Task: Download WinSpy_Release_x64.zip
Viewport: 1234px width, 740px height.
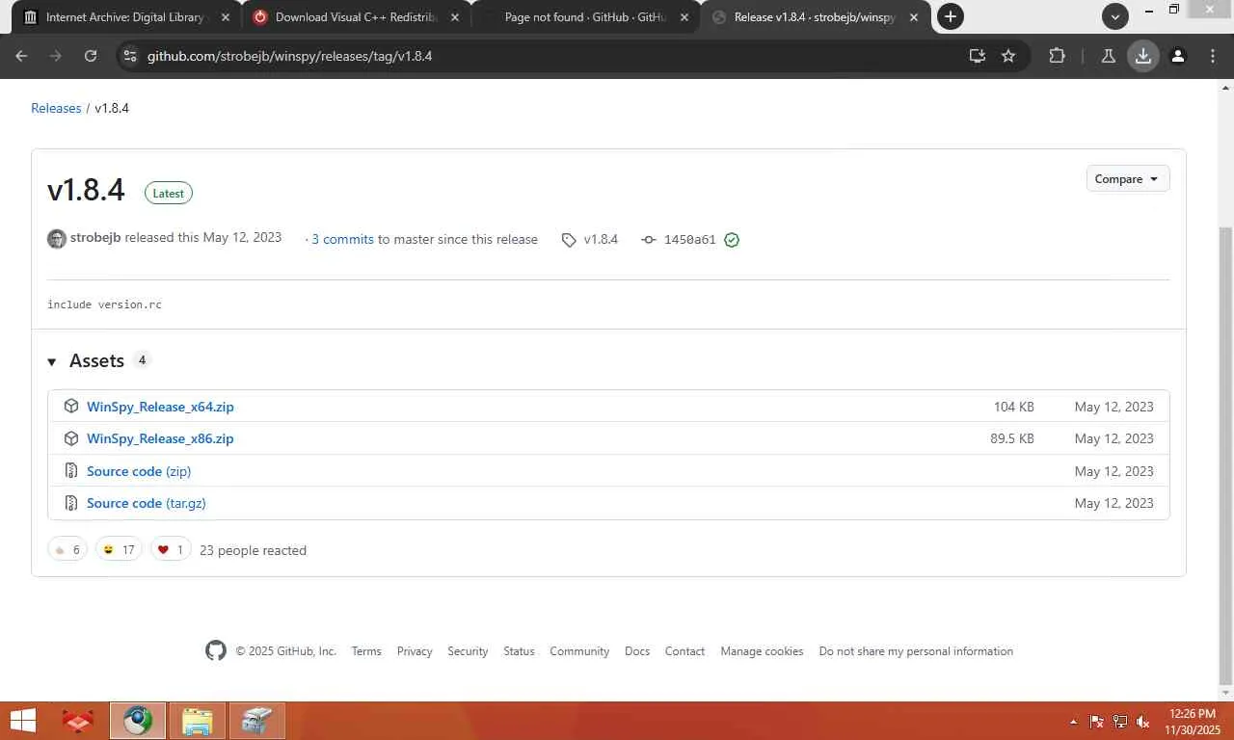Action: pyautogui.click(x=160, y=407)
